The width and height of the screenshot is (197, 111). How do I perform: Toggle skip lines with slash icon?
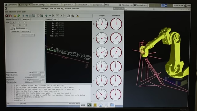pyautogui.click(x=38, y=16)
